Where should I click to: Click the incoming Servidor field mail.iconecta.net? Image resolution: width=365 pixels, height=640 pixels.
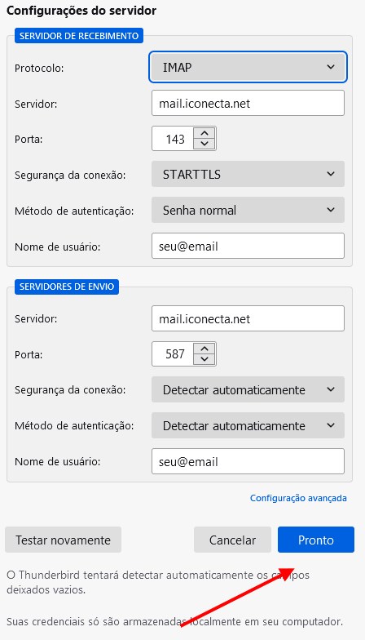coord(248,103)
